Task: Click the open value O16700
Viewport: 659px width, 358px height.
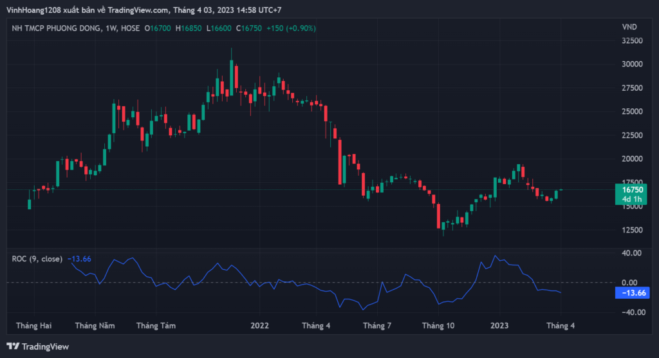Action: coord(158,28)
